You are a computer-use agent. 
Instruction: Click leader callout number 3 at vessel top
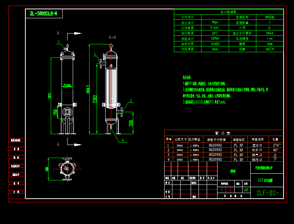tap(58, 42)
